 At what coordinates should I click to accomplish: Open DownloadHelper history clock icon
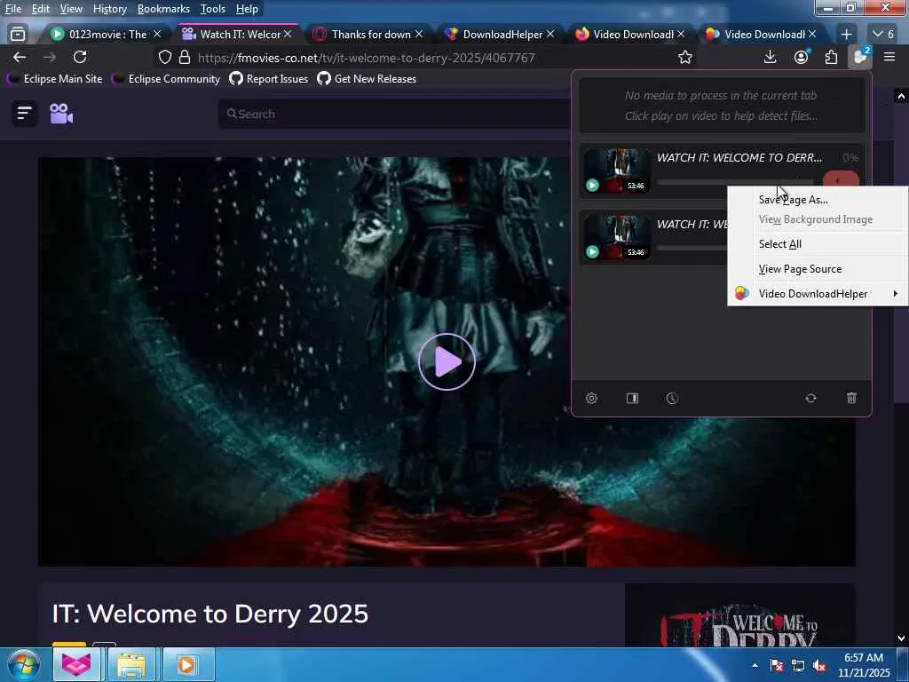pos(672,399)
